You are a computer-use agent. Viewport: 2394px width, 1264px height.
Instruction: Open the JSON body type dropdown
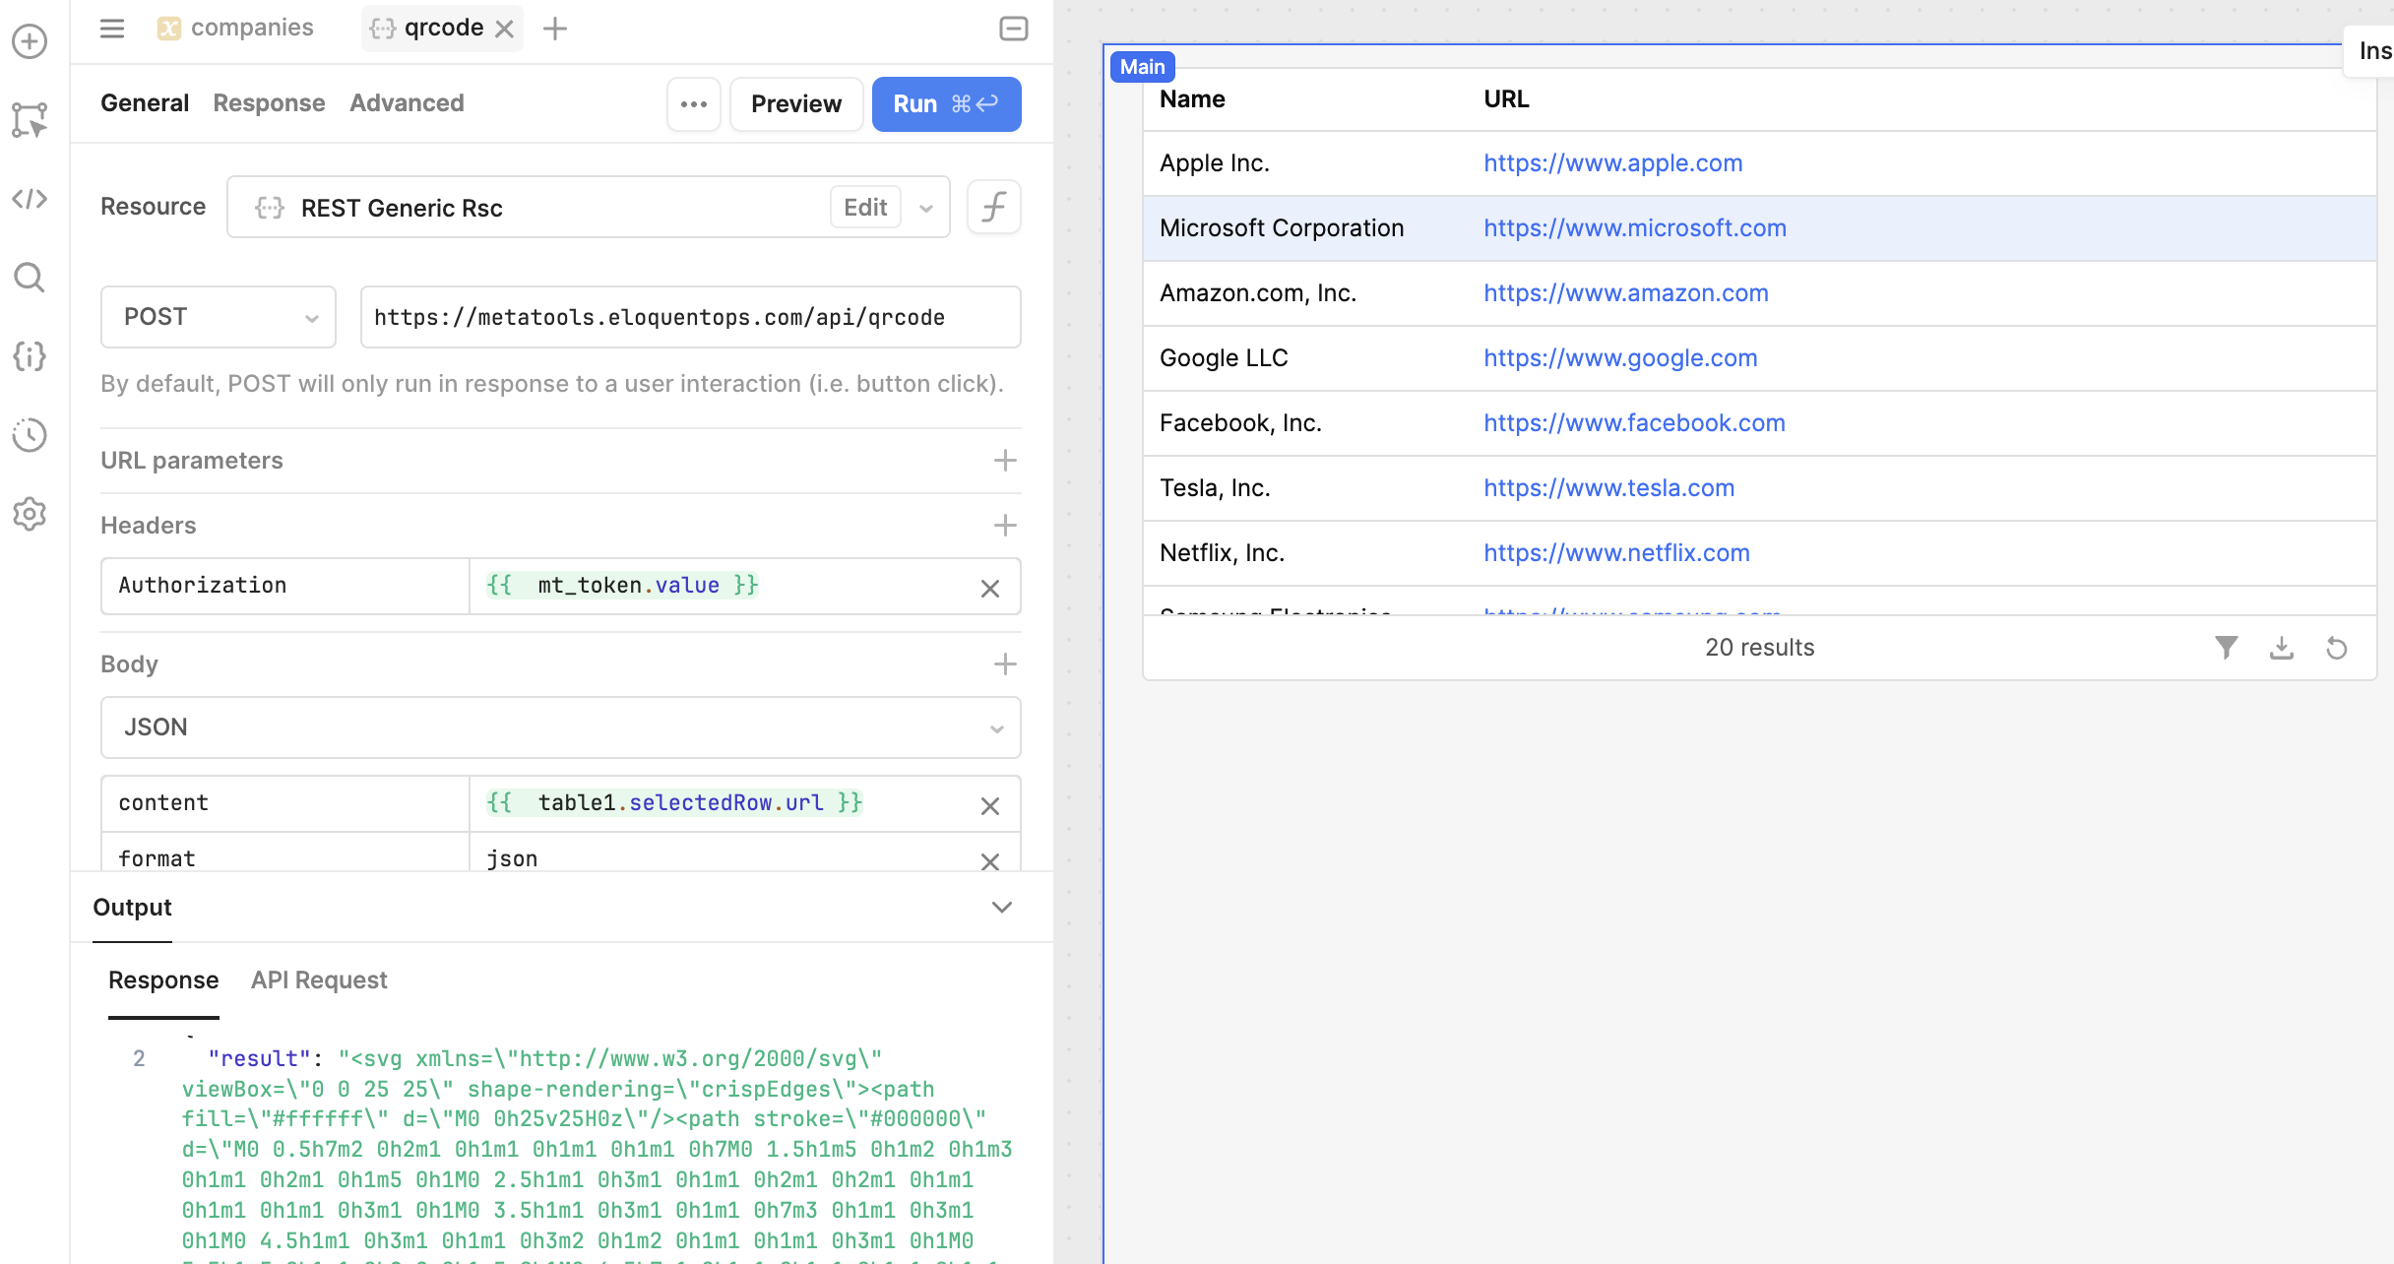coord(561,727)
